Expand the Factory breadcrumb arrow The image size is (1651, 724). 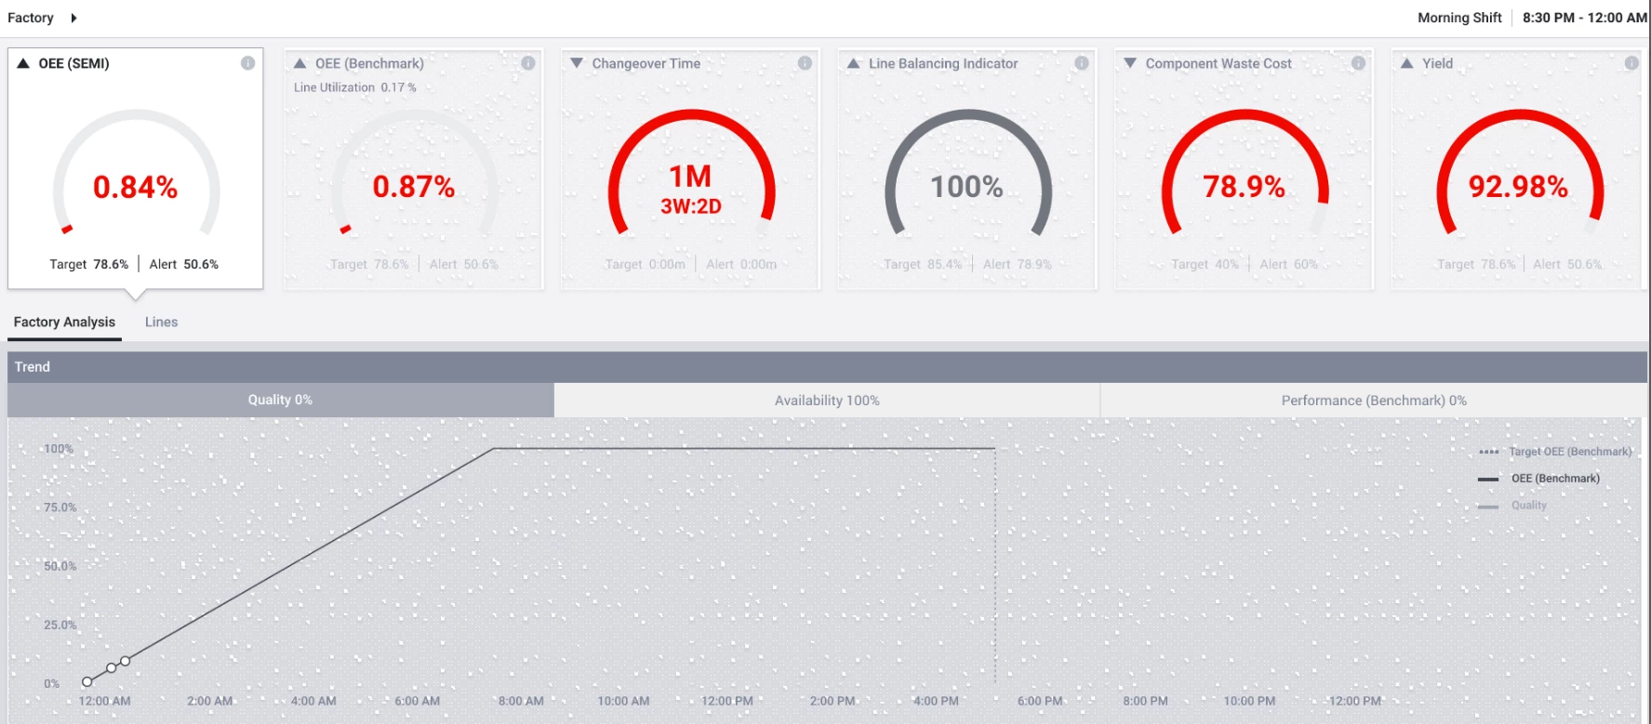(73, 18)
